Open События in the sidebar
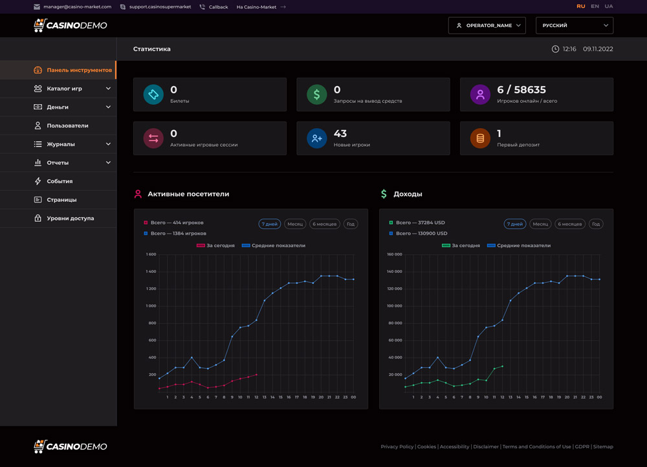Viewport: 647px width, 467px height. click(60, 181)
